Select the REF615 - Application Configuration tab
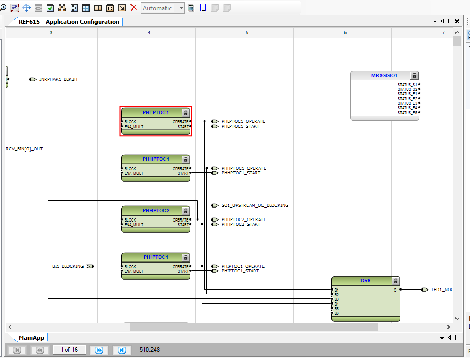The height and width of the screenshot is (358, 470). coord(68,22)
